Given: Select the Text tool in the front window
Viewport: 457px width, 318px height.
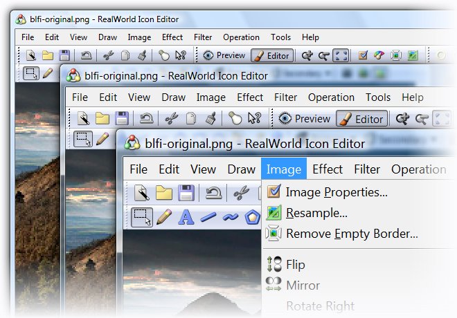Looking at the screenshot, I should [x=186, y=217].
